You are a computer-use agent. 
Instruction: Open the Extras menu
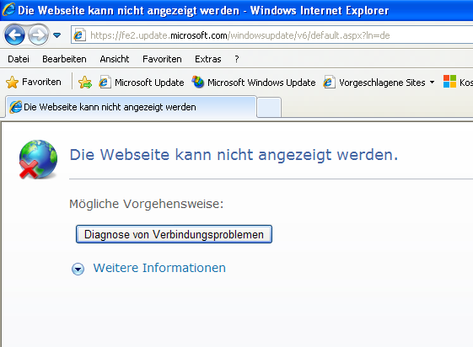coord(208,59)
